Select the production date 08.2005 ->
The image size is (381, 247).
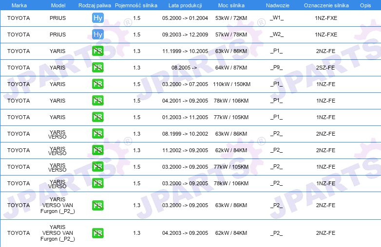pos(184,68)
